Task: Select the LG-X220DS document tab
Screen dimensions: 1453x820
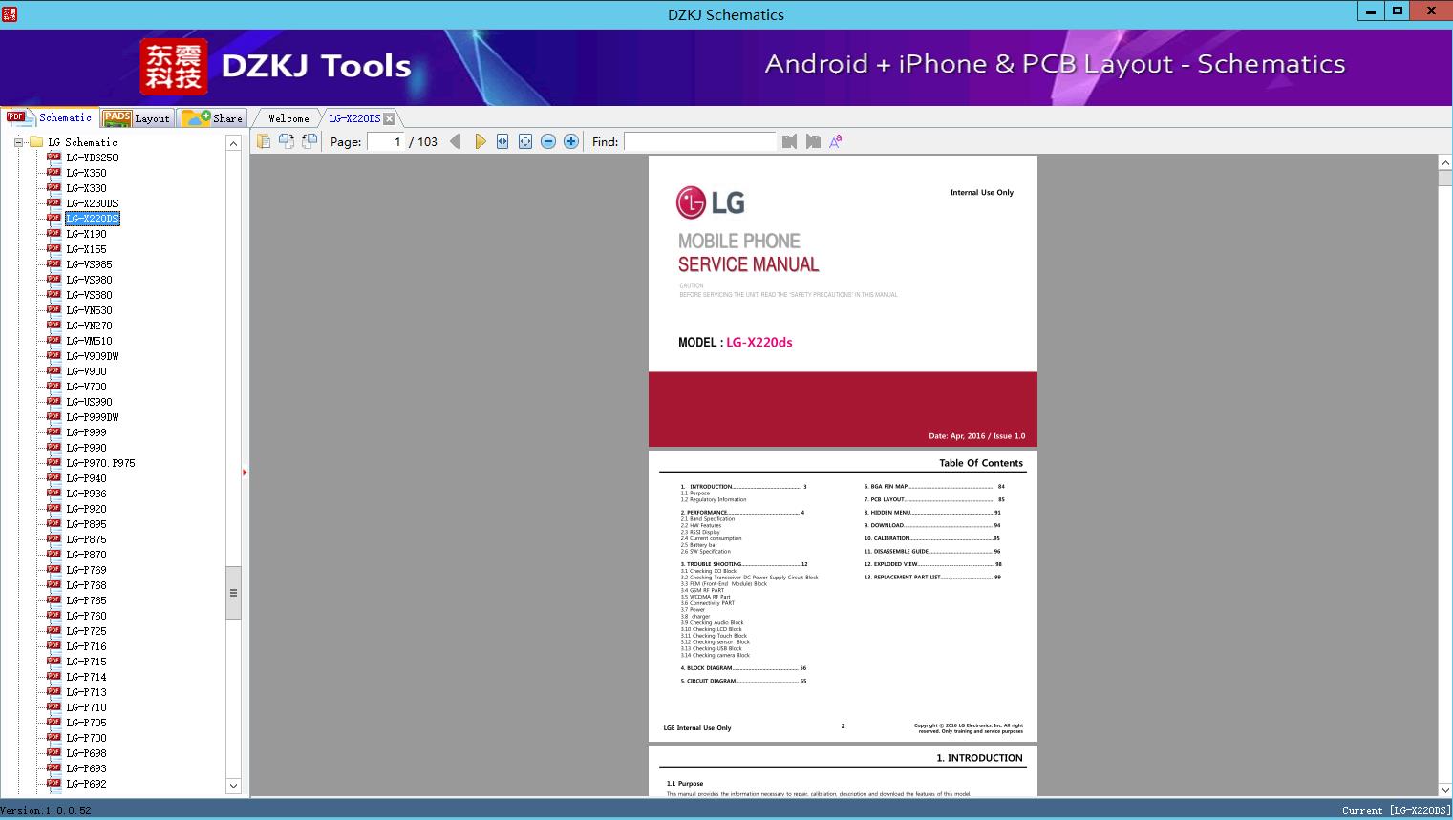Action: pos(354,118)
